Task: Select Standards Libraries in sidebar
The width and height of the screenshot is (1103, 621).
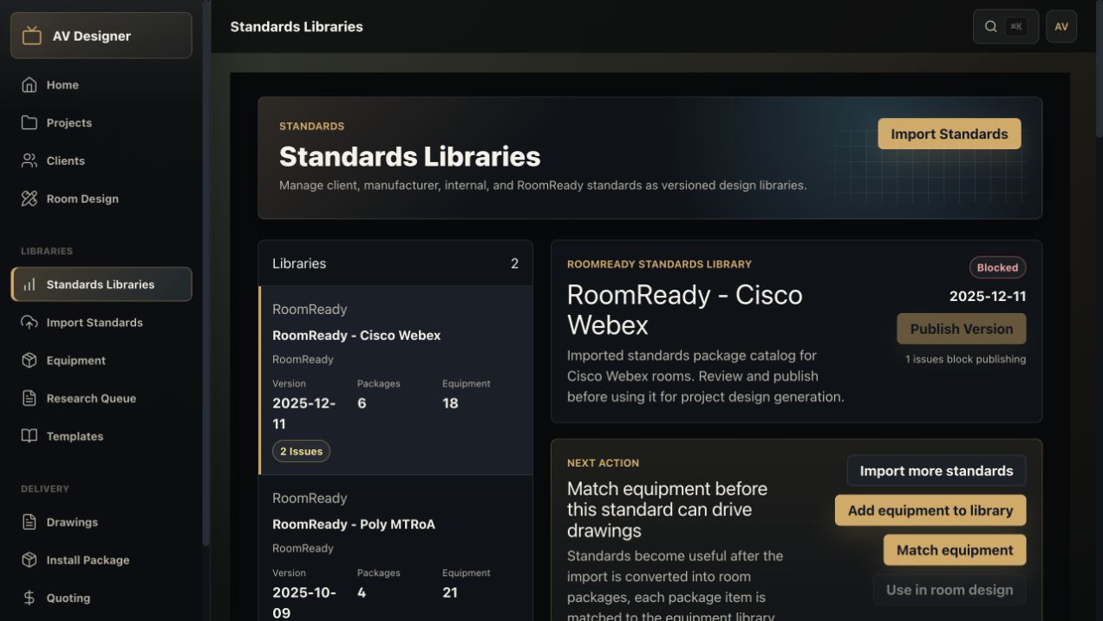Action: pyautogui.click(x=101, y=284)
